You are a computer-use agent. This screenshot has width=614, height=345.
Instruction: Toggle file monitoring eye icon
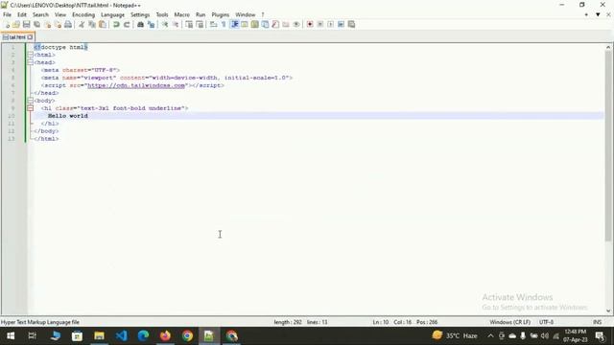[x=296, y=24]
